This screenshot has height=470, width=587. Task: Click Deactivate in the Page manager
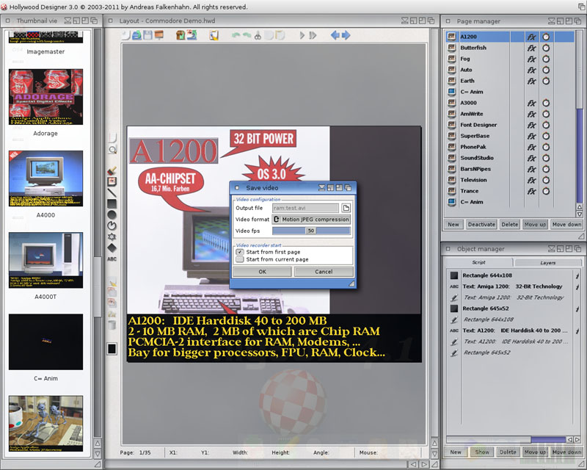pos(481,225)
